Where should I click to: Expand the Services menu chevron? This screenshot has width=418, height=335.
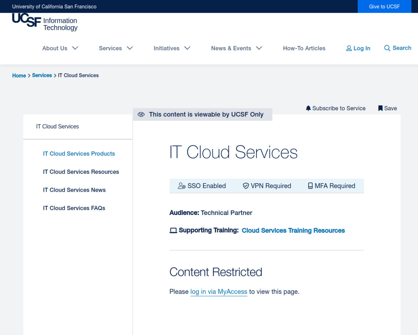[130, 48]
